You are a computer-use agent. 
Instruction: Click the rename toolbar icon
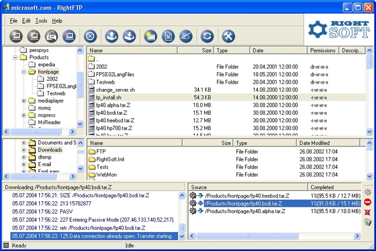pos(186,36)
